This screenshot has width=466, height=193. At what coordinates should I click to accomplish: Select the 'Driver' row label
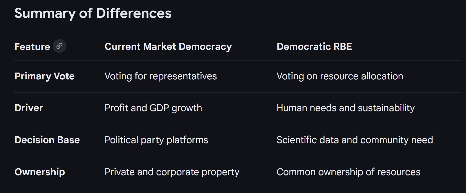coord(29,108)
